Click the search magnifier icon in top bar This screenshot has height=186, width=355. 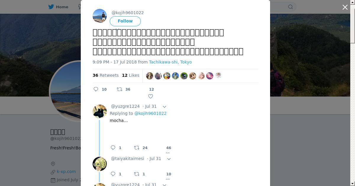point(291,7)
